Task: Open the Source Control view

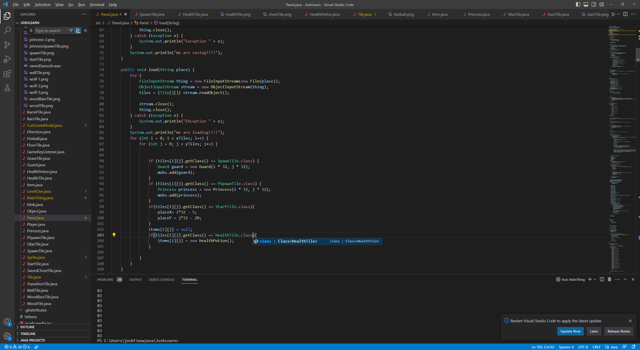Action: pos(7,45)
